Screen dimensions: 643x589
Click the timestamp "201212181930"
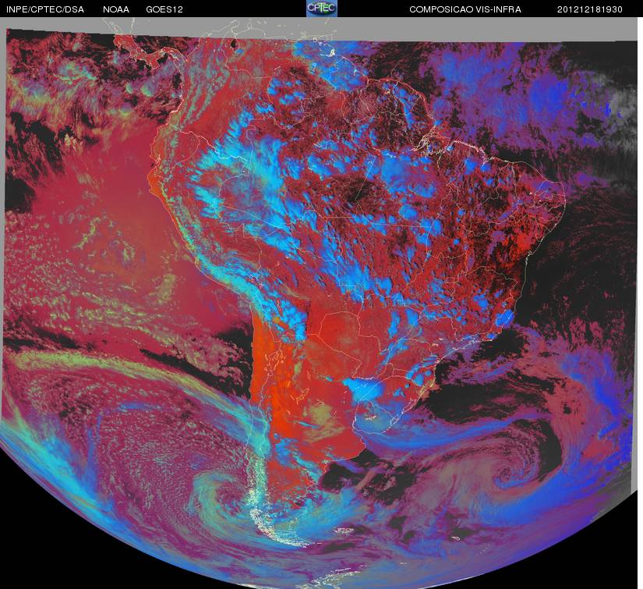(x=590, y=9)
